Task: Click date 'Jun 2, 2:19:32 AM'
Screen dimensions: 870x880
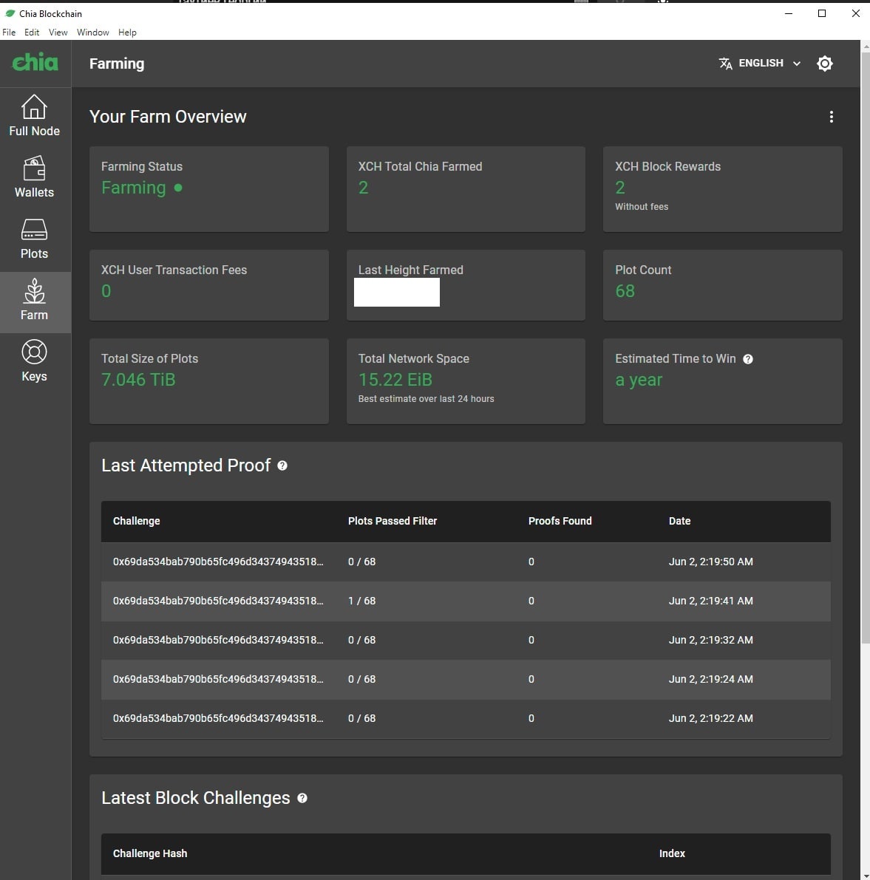Action: [710, 641]
